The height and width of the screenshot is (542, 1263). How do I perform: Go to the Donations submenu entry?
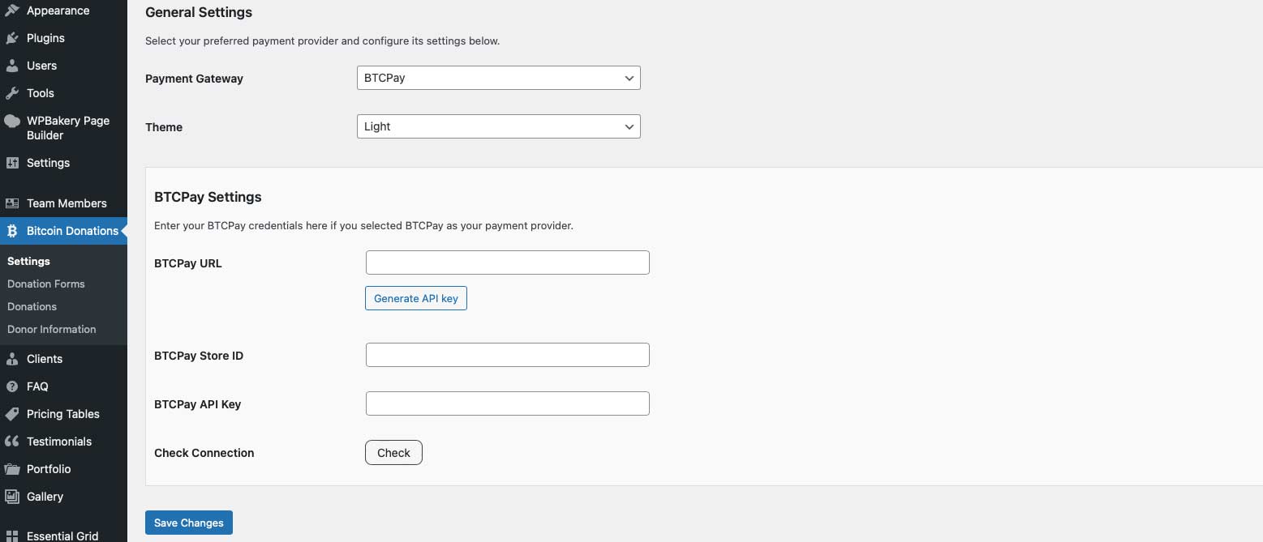pyautogui.click(x=32, y=306)
